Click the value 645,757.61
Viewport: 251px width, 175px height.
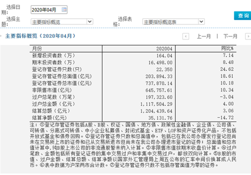159,90
